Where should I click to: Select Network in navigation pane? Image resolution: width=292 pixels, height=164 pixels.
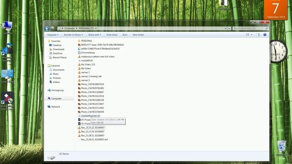[x=56, y=107]
